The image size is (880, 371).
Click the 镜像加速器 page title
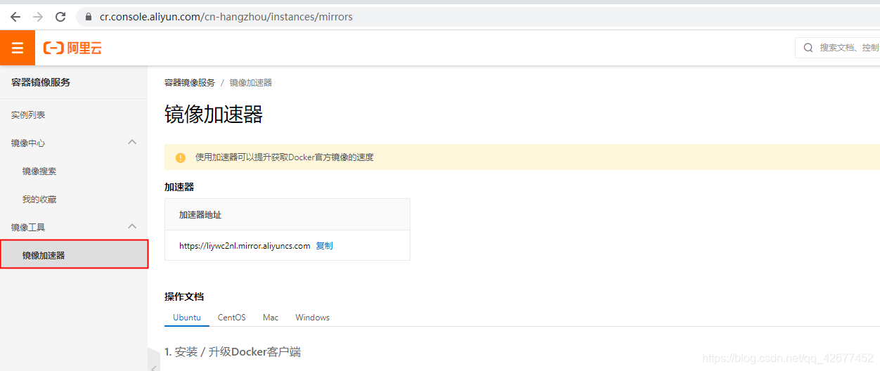point(214,115)
